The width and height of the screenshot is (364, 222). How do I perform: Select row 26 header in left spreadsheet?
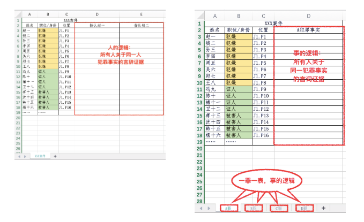pos(18,149)
